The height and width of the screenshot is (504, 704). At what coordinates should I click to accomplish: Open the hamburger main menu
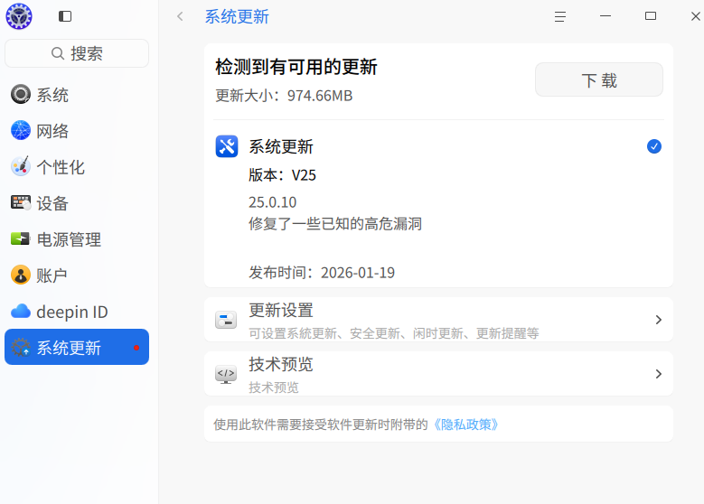560,16
